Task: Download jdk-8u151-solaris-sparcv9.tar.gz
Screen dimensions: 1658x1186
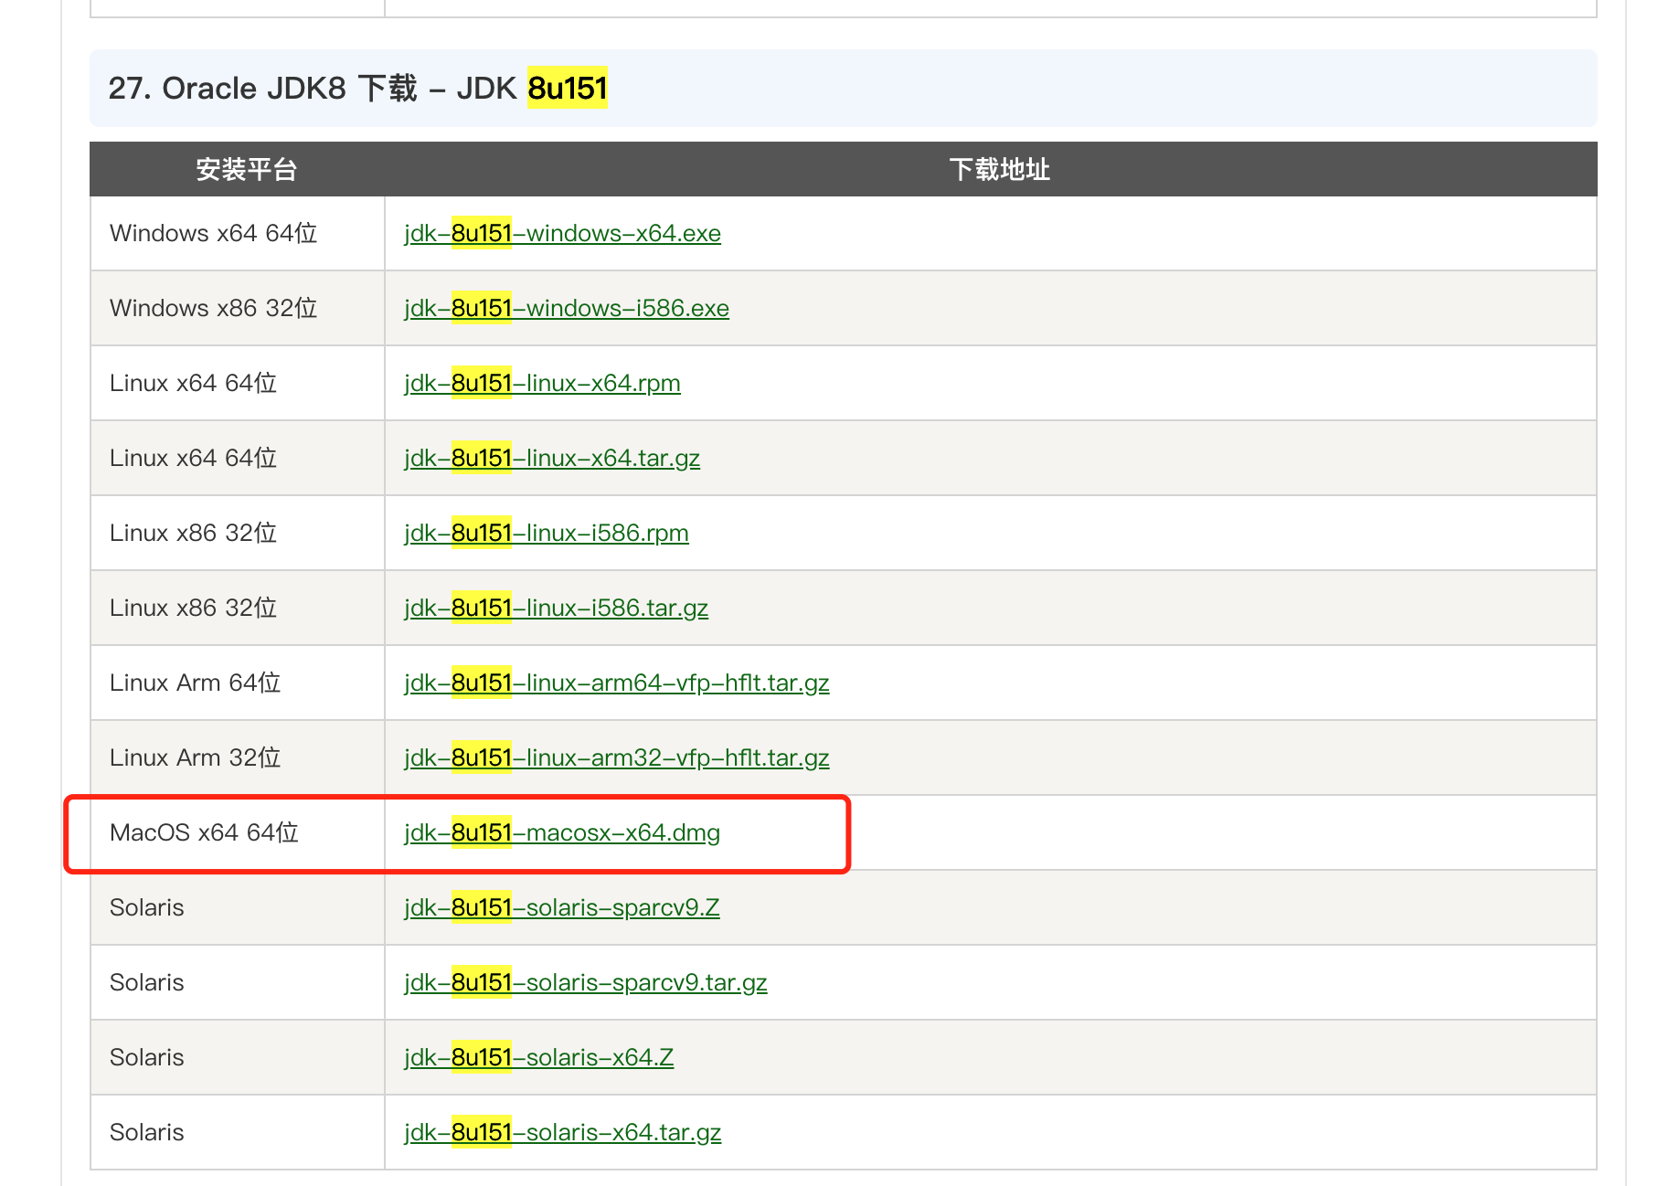Action: pos(586,983)
